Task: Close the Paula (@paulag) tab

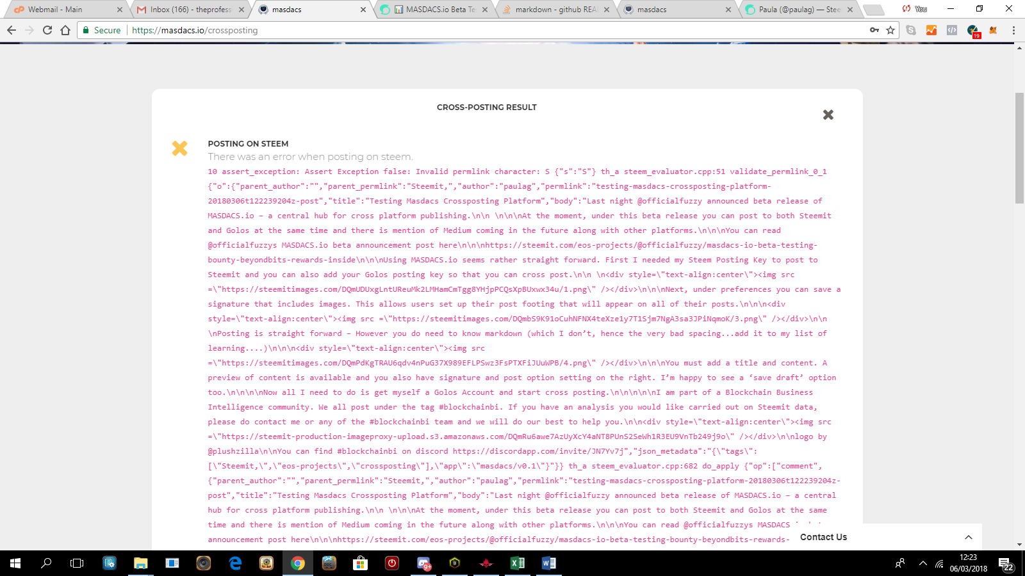Action: [850, 10]
